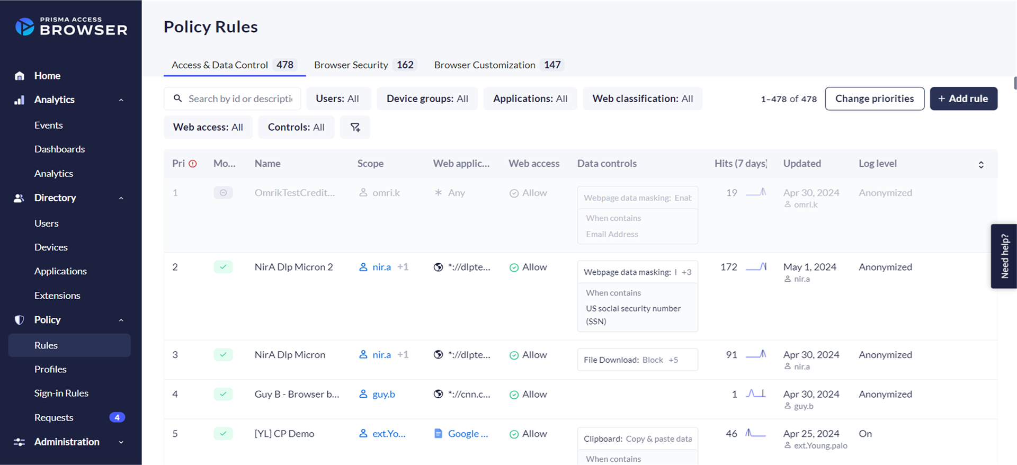The height and width of the screenshot is (465, 1017).
Task: Click the Google document icon in CP Demo row
Action: click(x=438, y=434)
